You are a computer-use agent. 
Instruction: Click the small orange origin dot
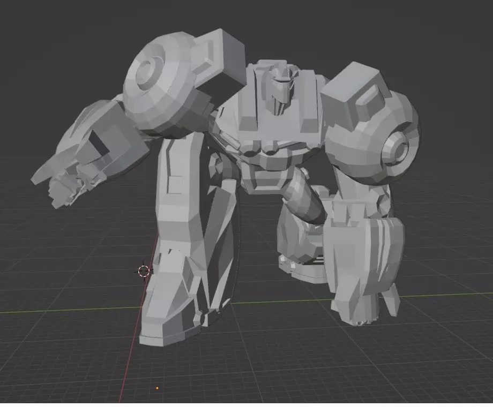157,388
